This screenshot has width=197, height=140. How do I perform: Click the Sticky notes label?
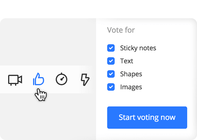pos(138,48)
